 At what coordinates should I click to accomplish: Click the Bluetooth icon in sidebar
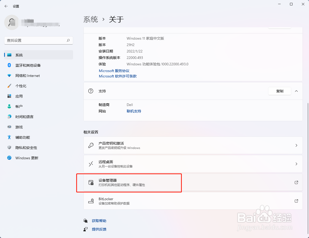(9, 65)
